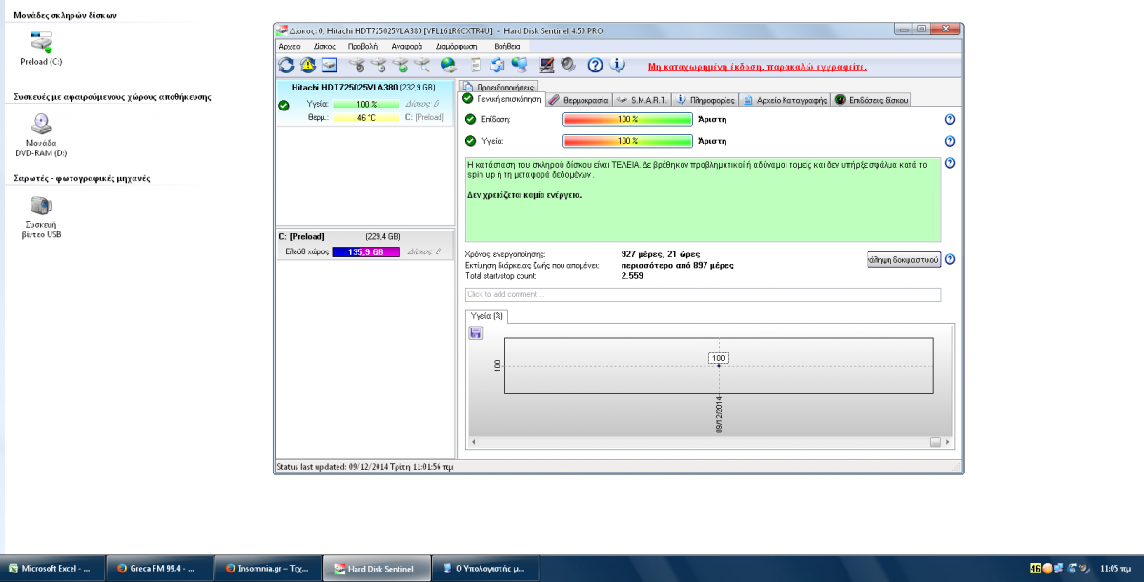Click the DVD-RAM (D:) drive icon
The image size is (1144, 582).
41,124
